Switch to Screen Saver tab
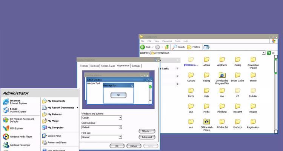Viewport: 283px width, 151px height. [x=108, y=66]
